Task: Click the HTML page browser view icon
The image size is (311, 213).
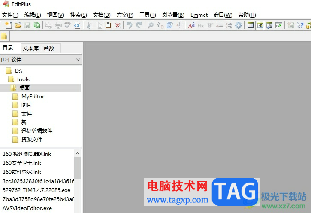Action: pyautogui.click(x=77, y=25)
